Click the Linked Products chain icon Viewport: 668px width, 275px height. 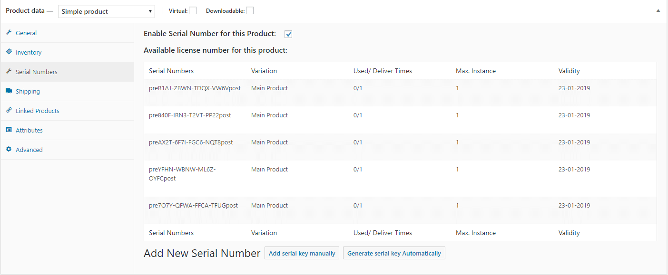pyautogui.click(x=9, y=110)
